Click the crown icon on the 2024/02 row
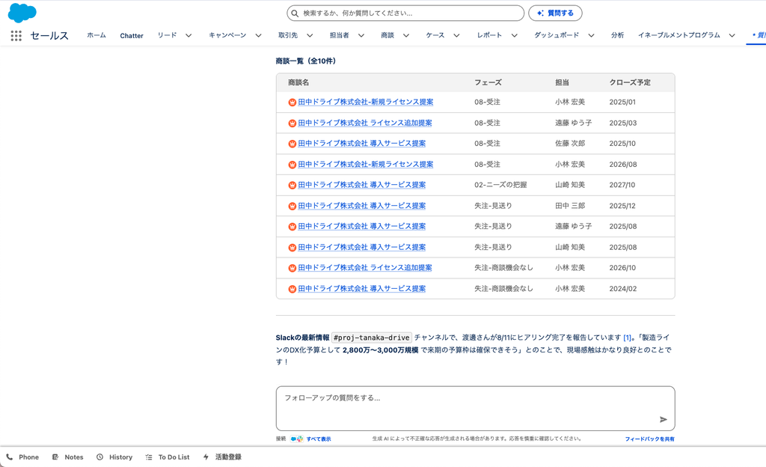This screenshot has height=467, width=766. pyautogui.click(x=292, y=289)
